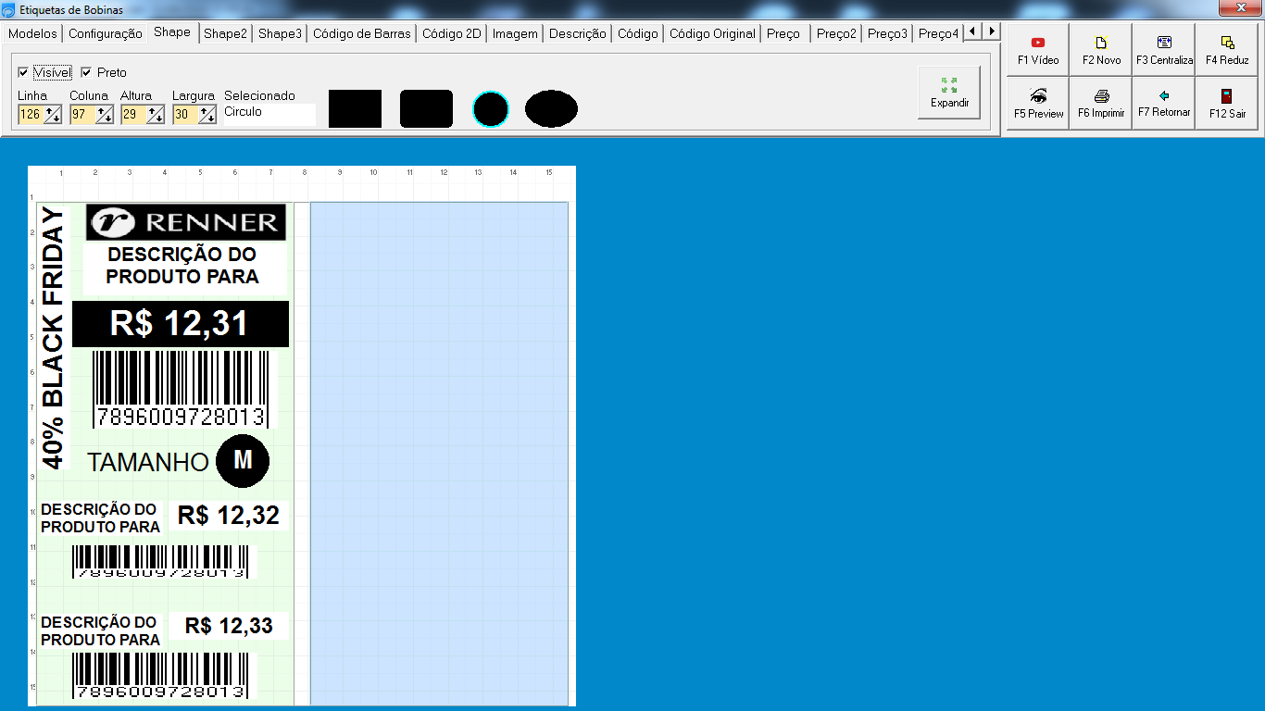1265x711 pixels.
Task: Select the R$ 12,32 price element
Action: tap(228, 516)
